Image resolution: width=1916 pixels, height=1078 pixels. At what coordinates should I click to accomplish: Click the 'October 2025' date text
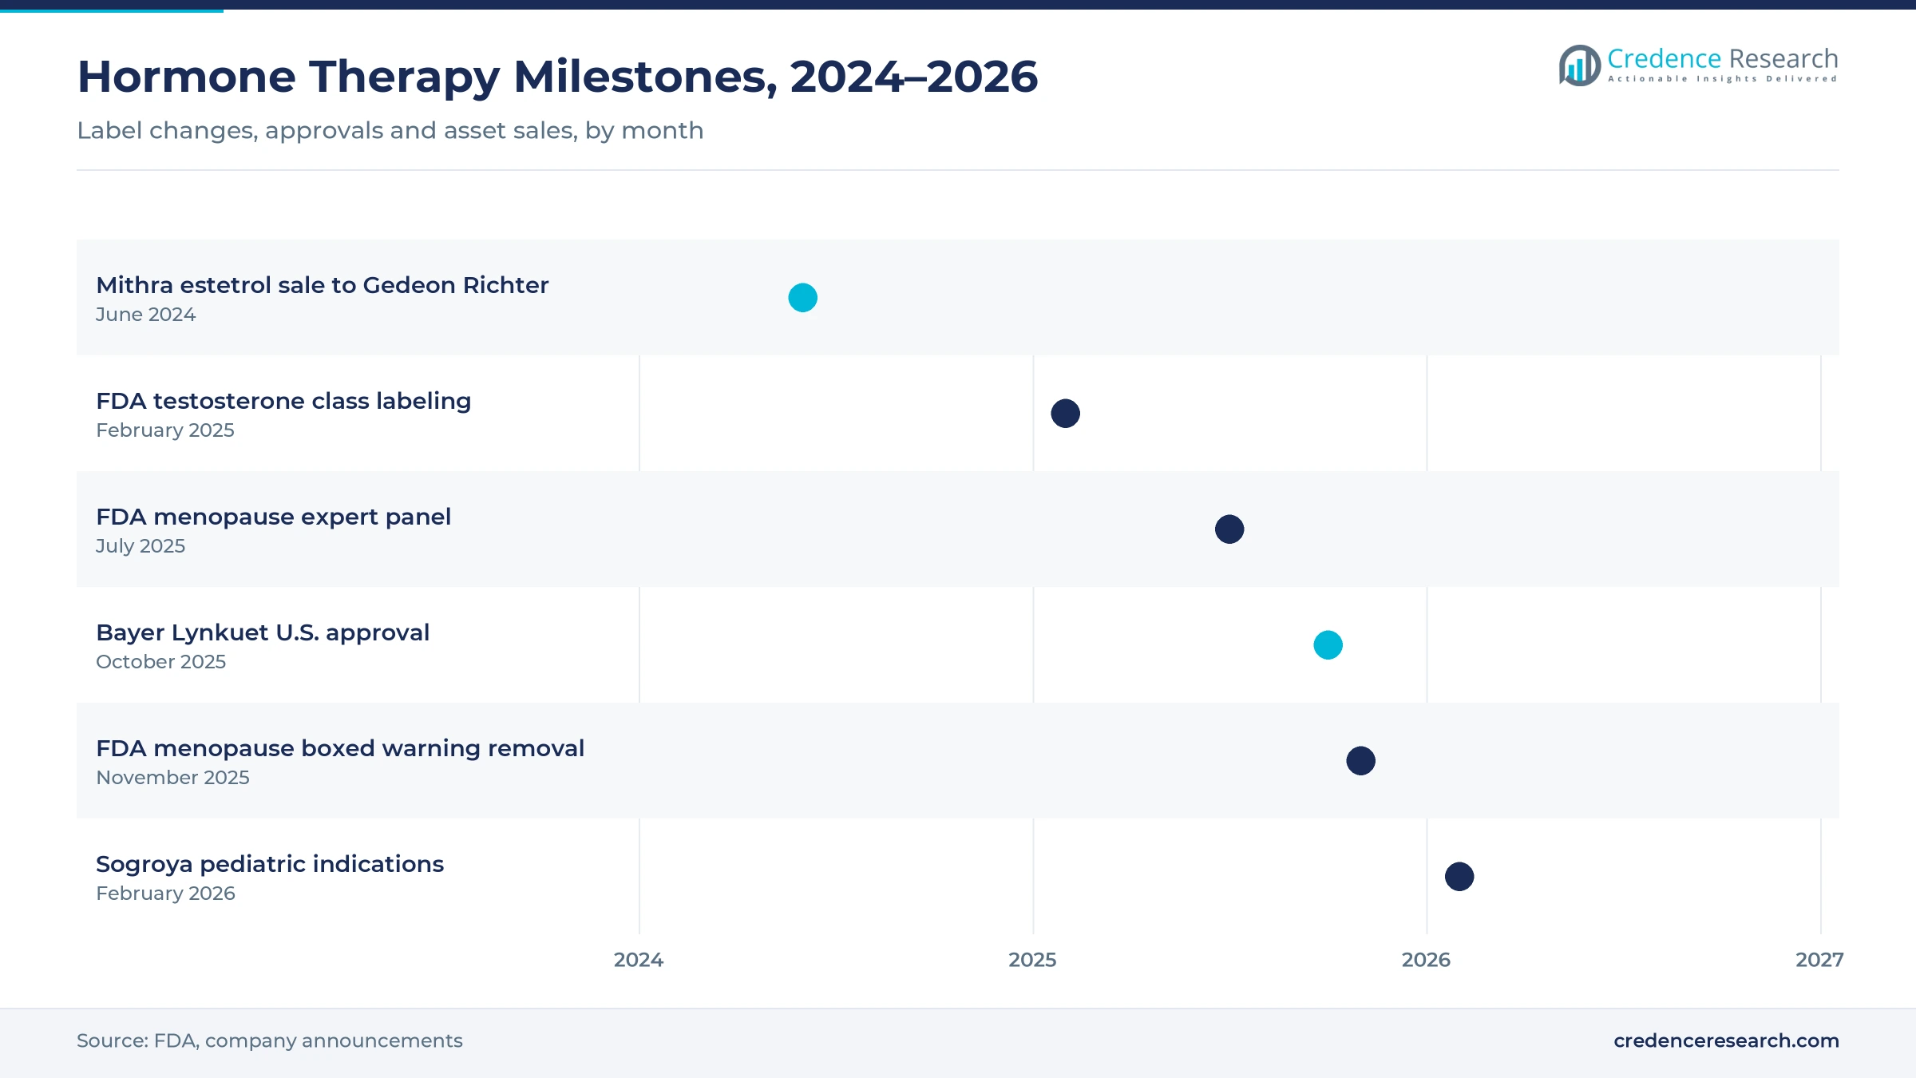160,662
